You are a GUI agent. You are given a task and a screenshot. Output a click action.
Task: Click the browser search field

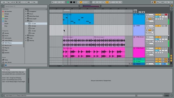(26, 6)
